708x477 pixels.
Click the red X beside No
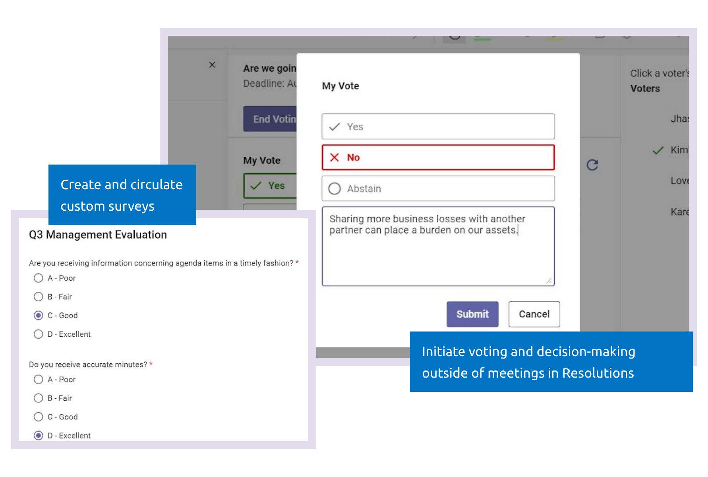334,157
